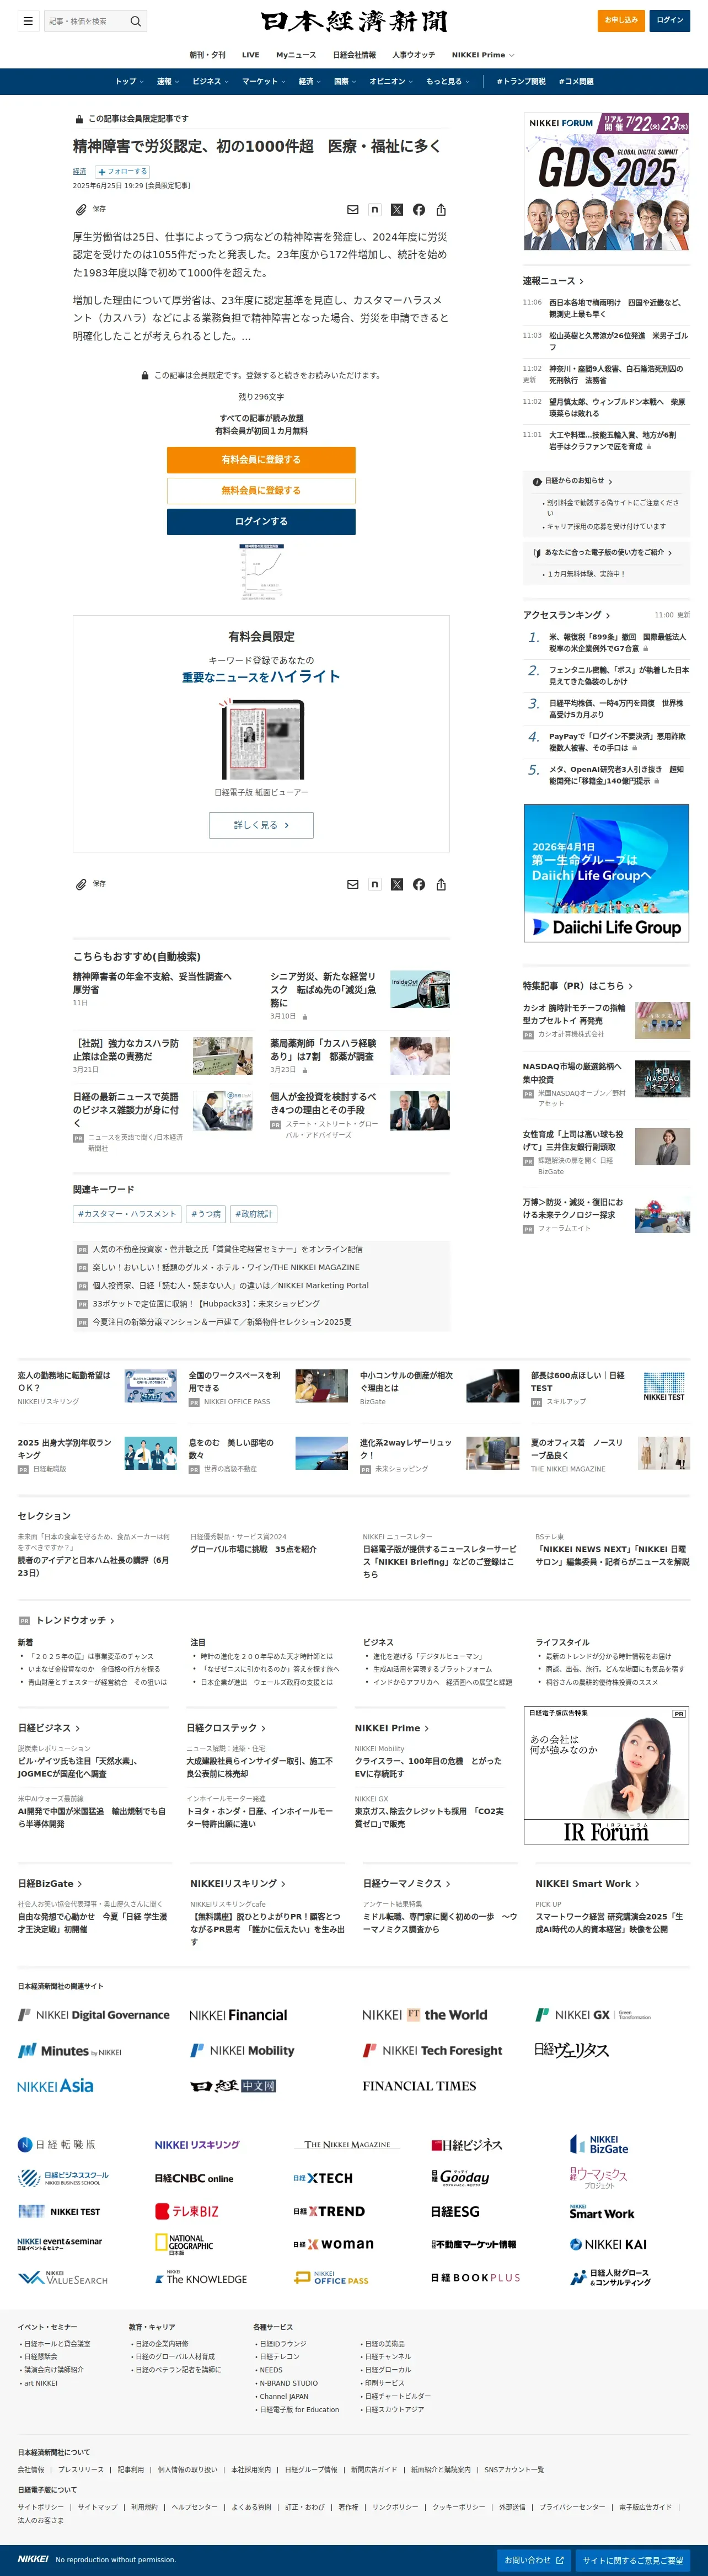The image size is (708, 2576).
Task: Open the アクセスランキング section chevron
Action: (608, 615)
